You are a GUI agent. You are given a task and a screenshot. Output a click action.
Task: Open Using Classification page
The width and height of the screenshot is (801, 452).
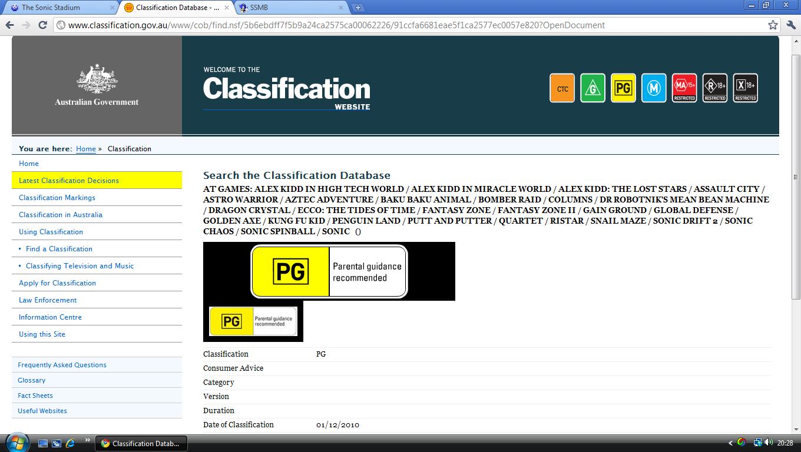pos(51,232)
